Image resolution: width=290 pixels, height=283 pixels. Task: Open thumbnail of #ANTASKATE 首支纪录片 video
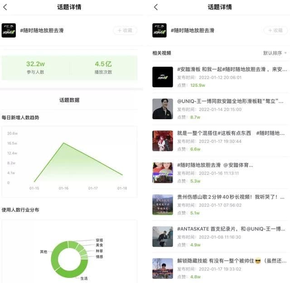pyautogui.click(x=163, y=237)
